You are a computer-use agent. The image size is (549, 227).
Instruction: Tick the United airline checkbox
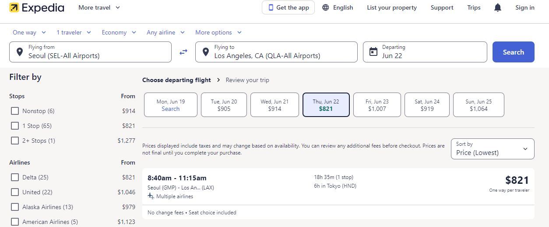click(15, 192)
